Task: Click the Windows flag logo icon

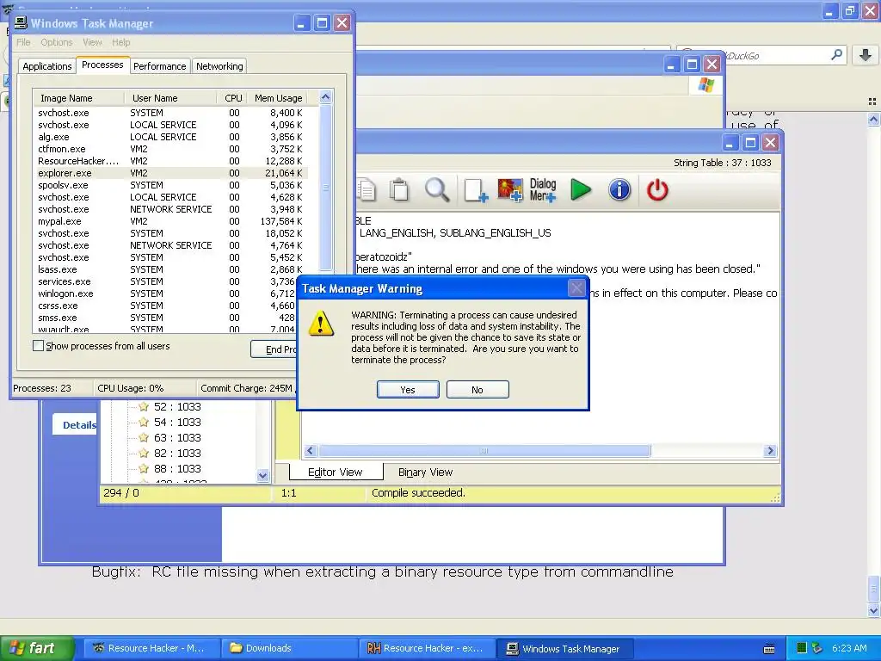Action: [x=706, y=85]
